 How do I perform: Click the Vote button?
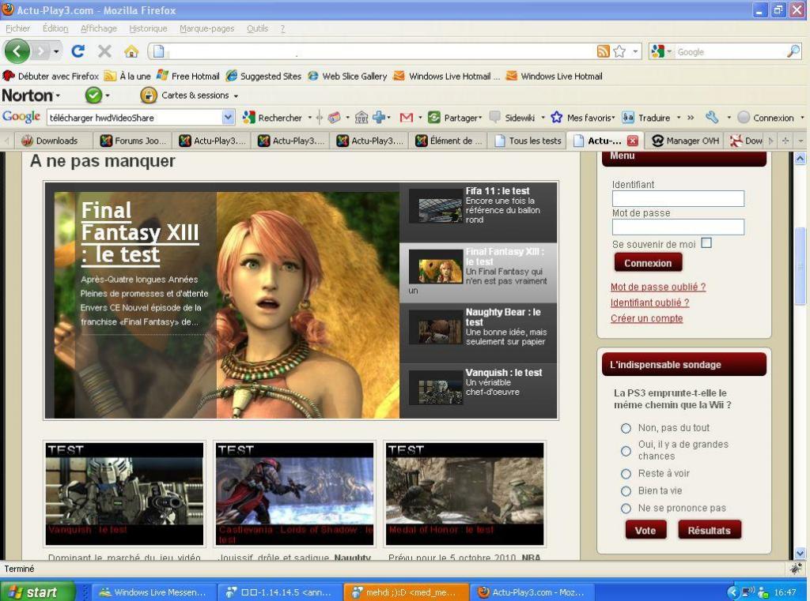pos(645,531)
